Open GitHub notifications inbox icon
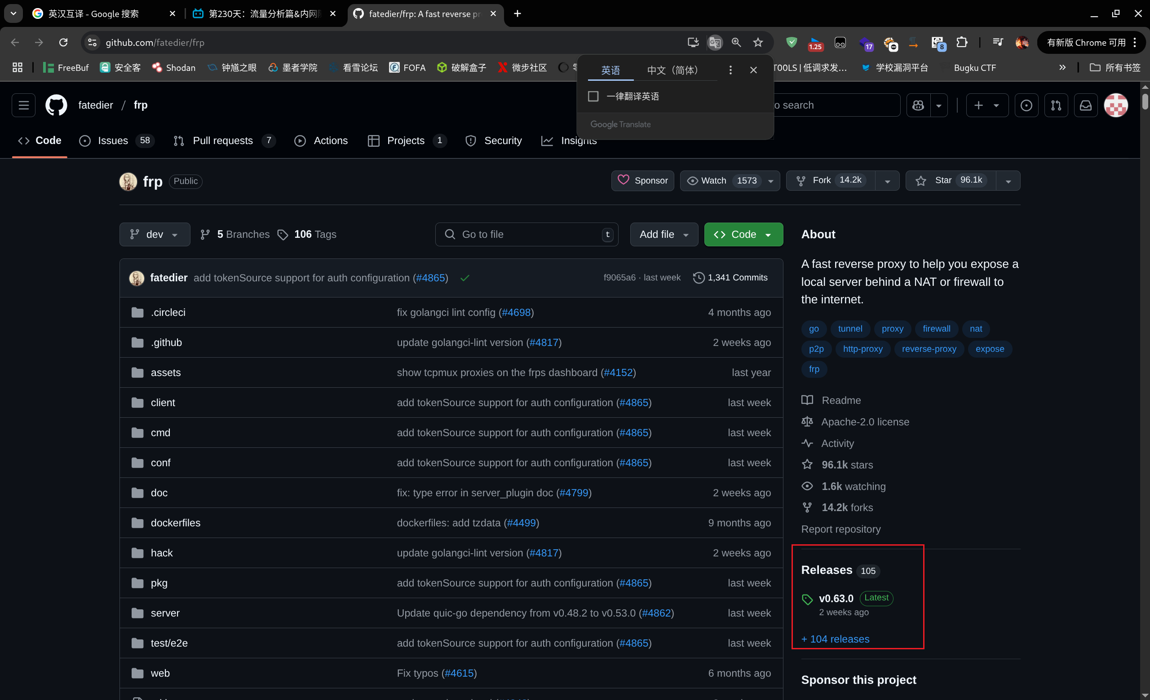 [x=1086, y=105]
